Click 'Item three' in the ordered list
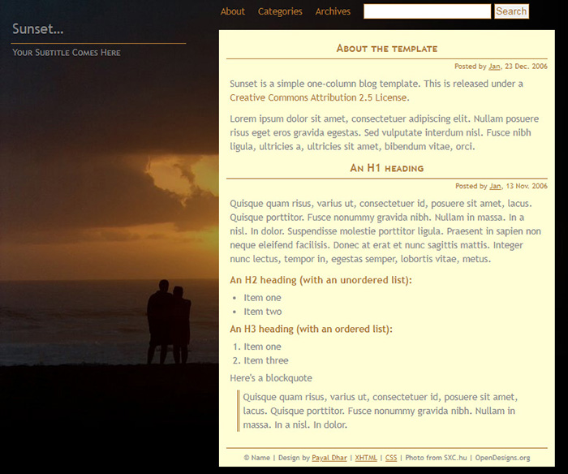Image resolution: width=568 pixels, height=474 pixels. click(266, 360)
